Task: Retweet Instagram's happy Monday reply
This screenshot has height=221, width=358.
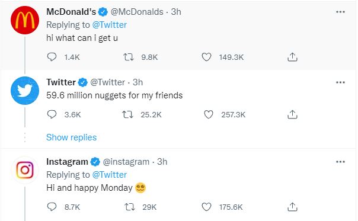Action: pyautogui.click(x=130, y=207)
